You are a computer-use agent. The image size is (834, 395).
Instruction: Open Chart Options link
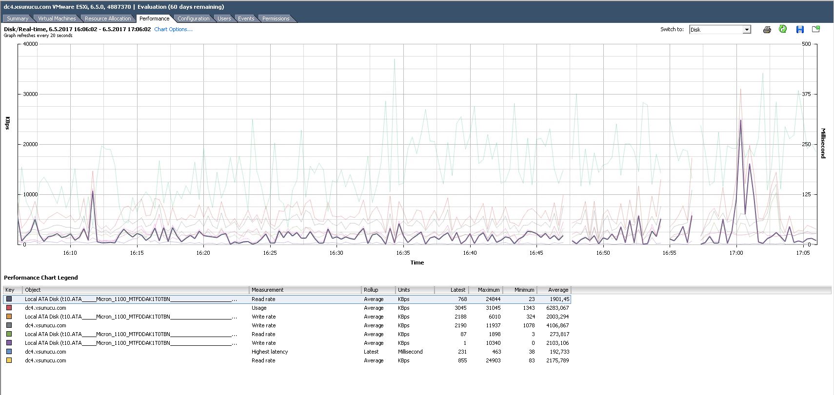tap(173, 29)
